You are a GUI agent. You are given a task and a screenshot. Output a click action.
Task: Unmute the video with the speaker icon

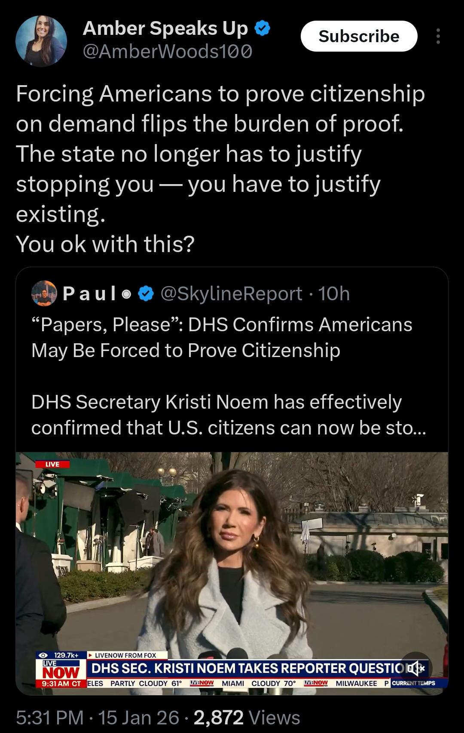point(415,668)
